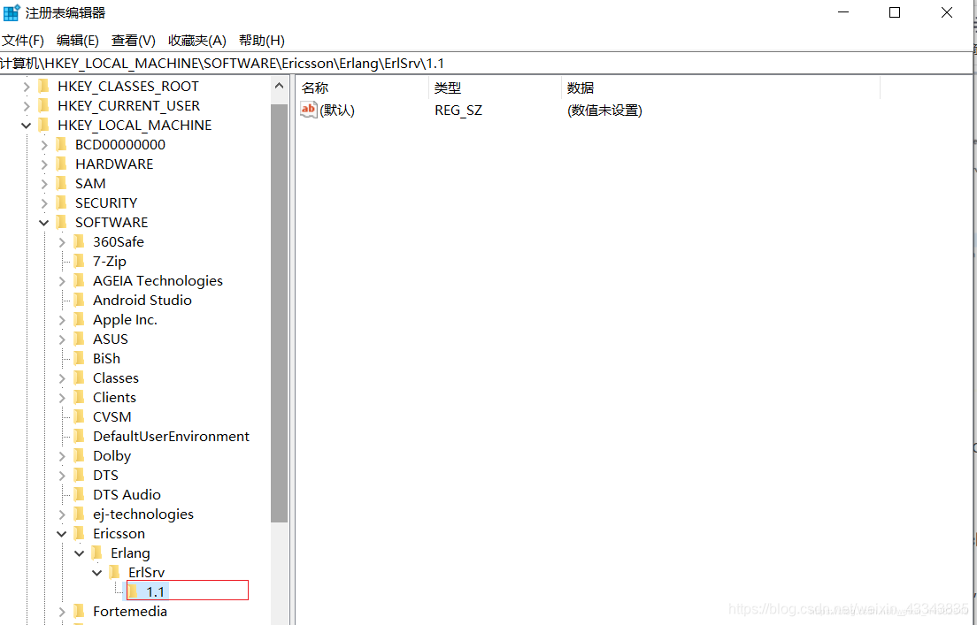Click the HKEY_CLASSES_ROOT folder icon
Image resolution: width=977 pixels, height=625 pixels.
point(43,86)
